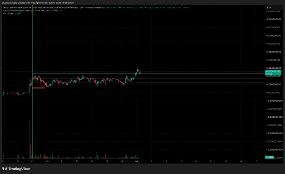Viewport: 285px width, 174px height.
Task: Click the 0.000003000 price scale label
Action: pyautogui.click(x=274, y=52)
